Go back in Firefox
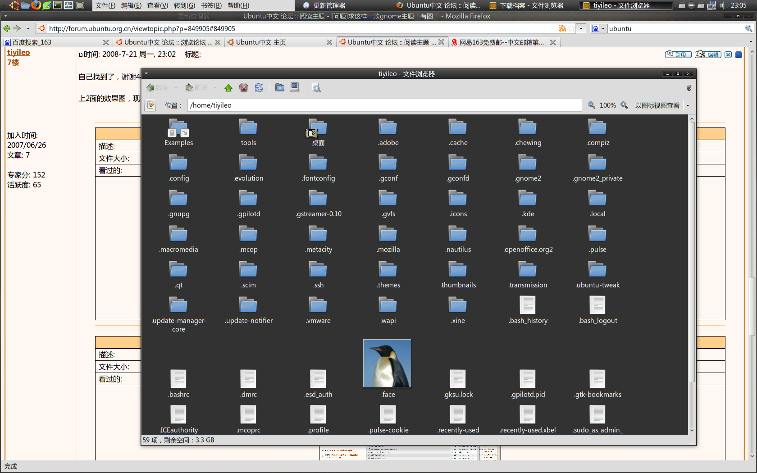 (x=7, y=28)
